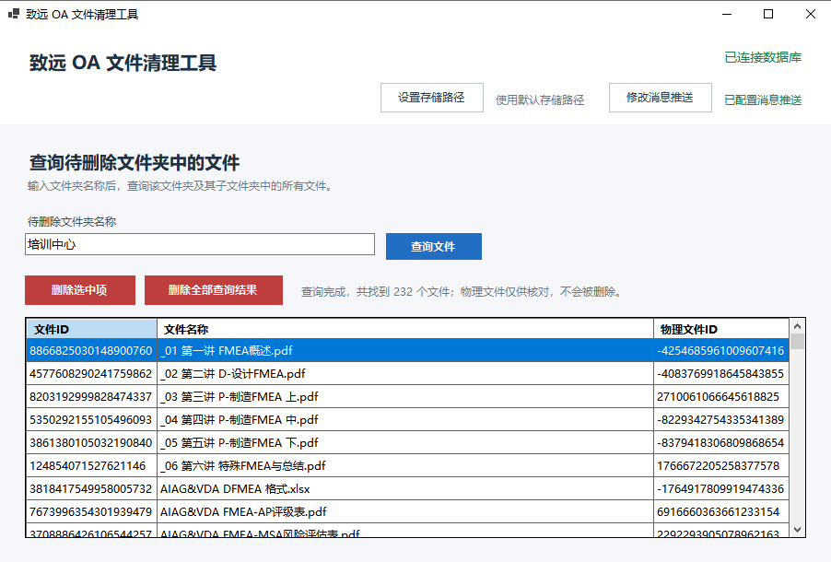Click physical ID -8379418306809868654 cell
The width and height of the screenshot is (831, 562).
(x=721, y=443)
